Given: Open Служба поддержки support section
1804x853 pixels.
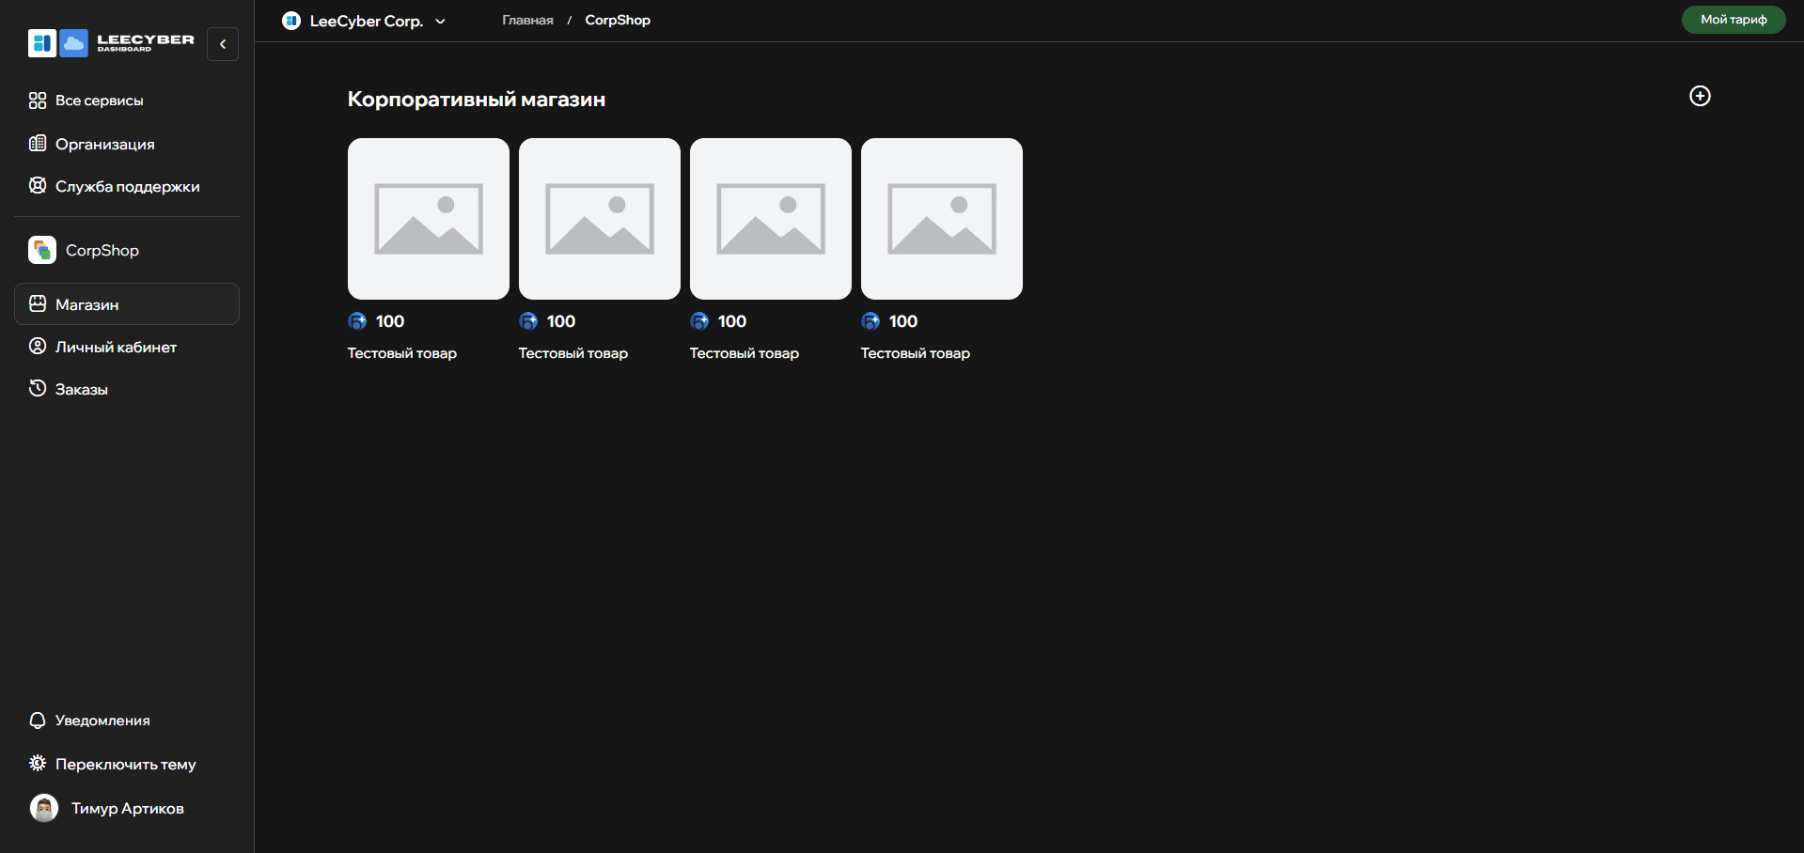Looking at the screenshot, I should 127,186.
